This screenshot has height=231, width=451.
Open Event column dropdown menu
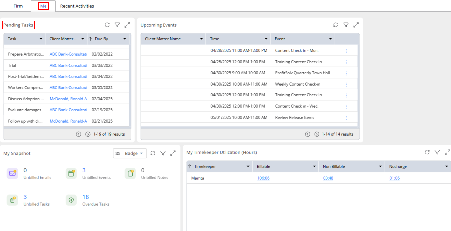coord(330,39)
